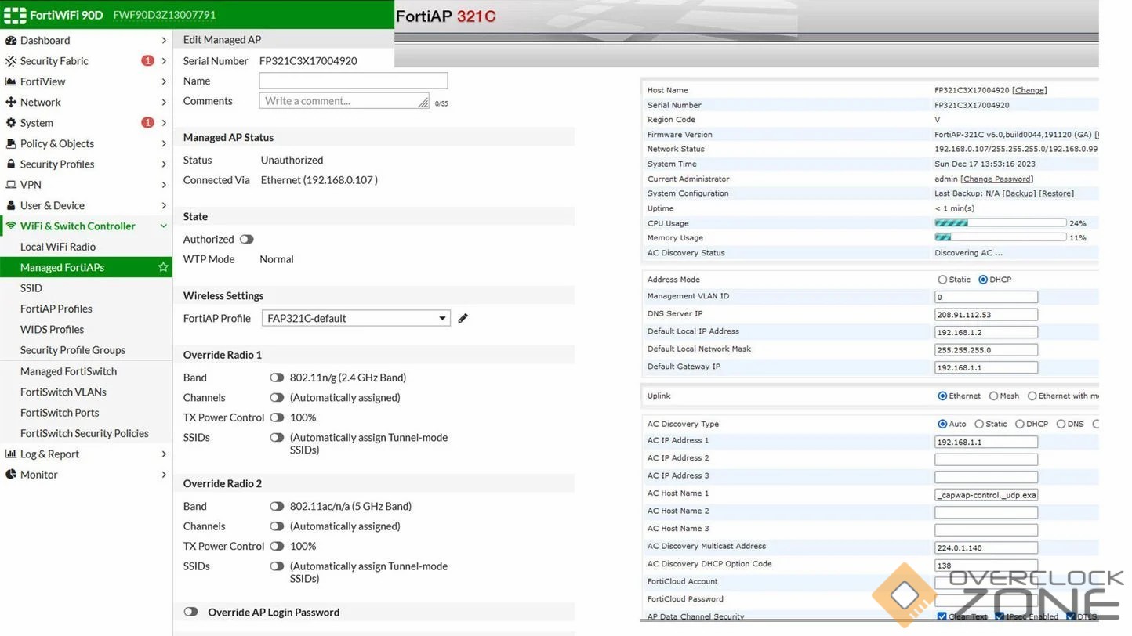Open the FortiAP Profile dropdown
This screenshot has height=636, width=1132.
pos(356,318)
